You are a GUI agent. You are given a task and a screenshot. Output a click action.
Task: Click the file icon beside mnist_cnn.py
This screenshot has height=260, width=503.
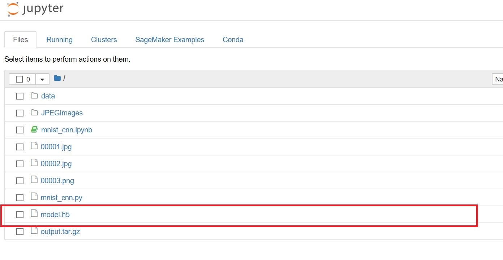click(34, 197)
